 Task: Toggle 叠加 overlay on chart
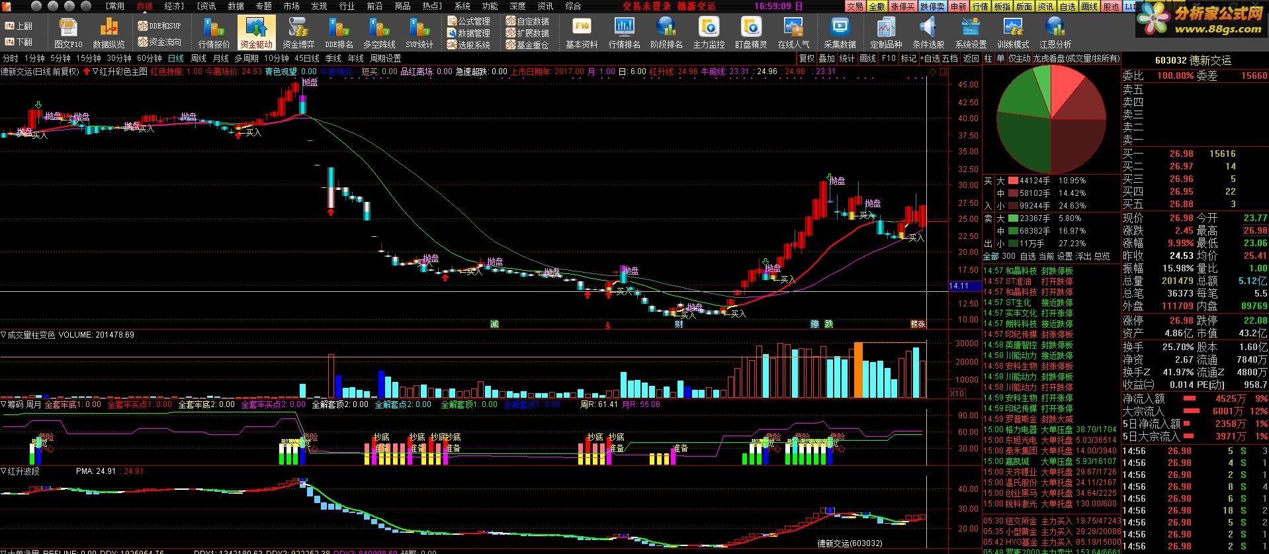click(x=827, y=58)
